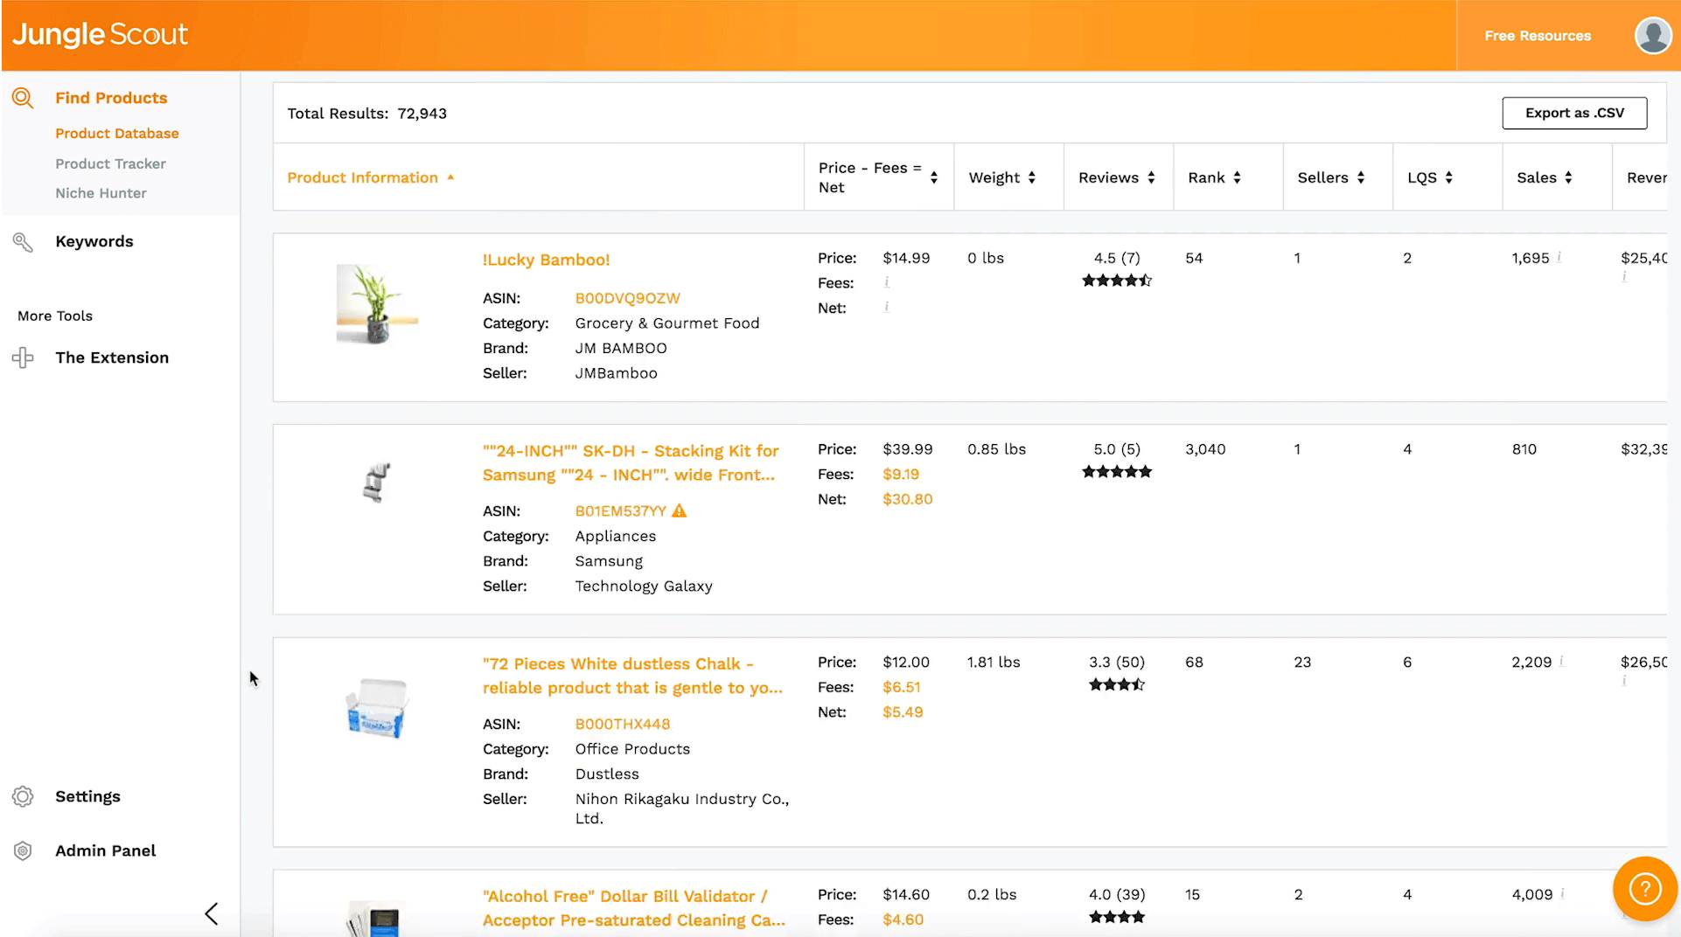Open the Dollar Bill Validator product link
This screenshot has width=1681, height=937.
634,908
